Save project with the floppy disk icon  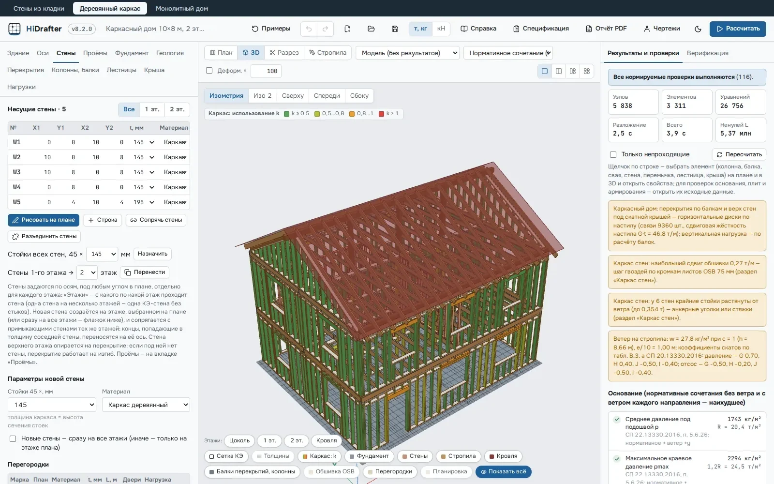point(395,29)
